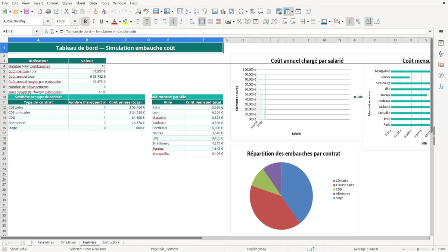Screen dimensions: 448x252
Task: Open the Sheet menu
Action: [x=81, y=3]
